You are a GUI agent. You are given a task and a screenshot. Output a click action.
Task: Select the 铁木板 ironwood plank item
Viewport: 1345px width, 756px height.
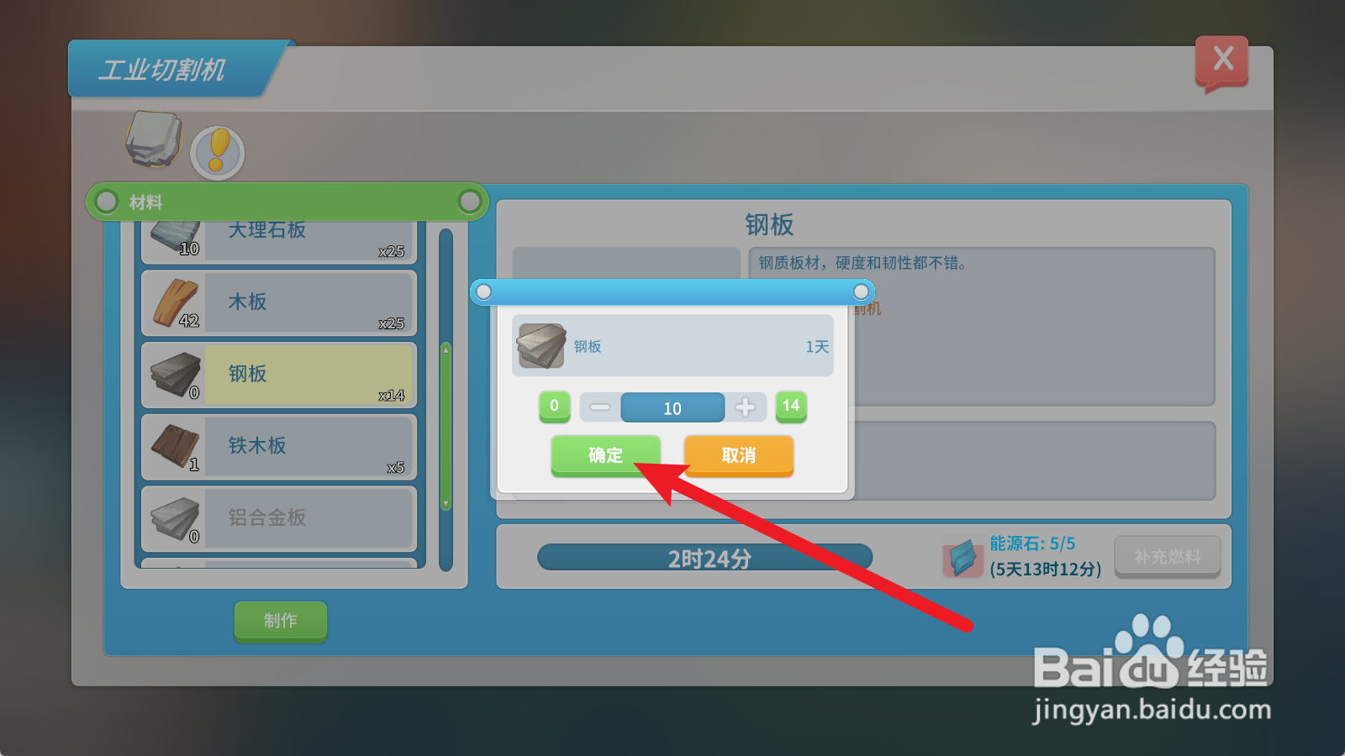point(279,446)
